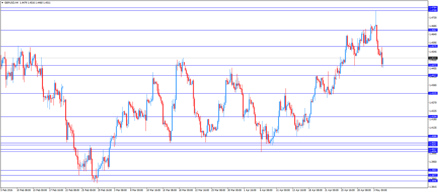Click the small triangle before GBPUSD,H4
The image size is (438, 193).
[x=2, y=2]
